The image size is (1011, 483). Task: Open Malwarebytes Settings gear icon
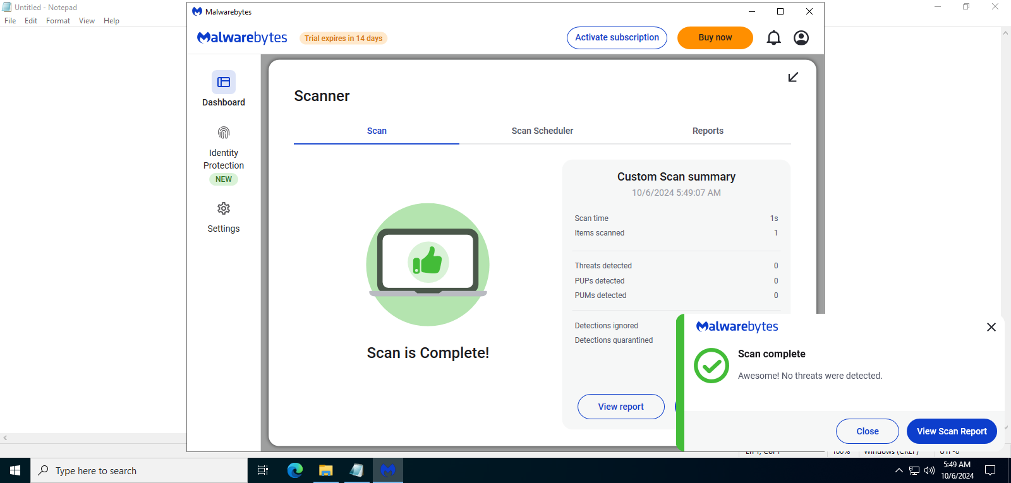pos(223,209)
